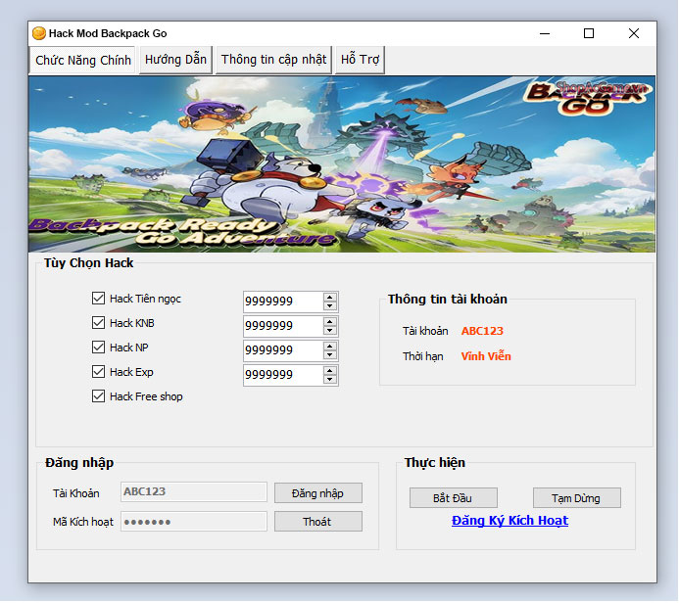
Task: Pause with the Tạm Dừng button
Action: pos(577,498)
